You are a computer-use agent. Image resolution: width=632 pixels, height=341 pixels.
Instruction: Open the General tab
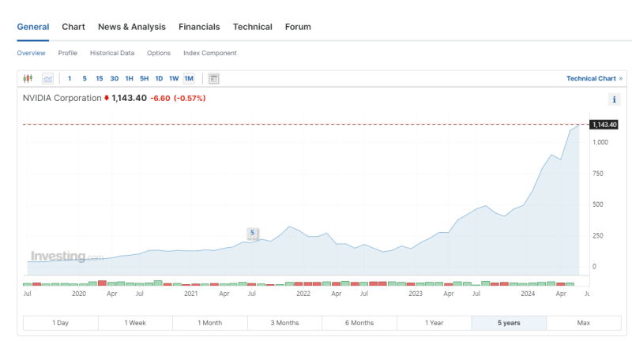[x=33, y=27]
